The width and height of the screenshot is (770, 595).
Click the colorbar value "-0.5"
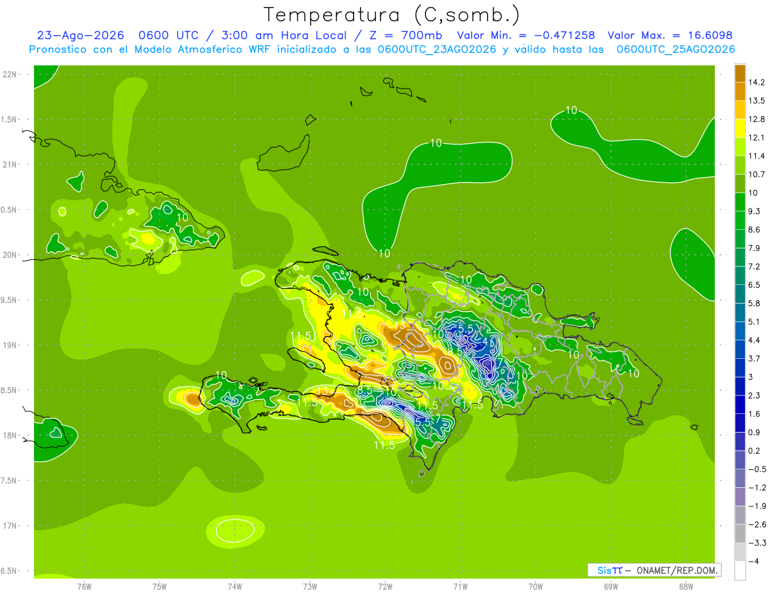coord(758,469)
